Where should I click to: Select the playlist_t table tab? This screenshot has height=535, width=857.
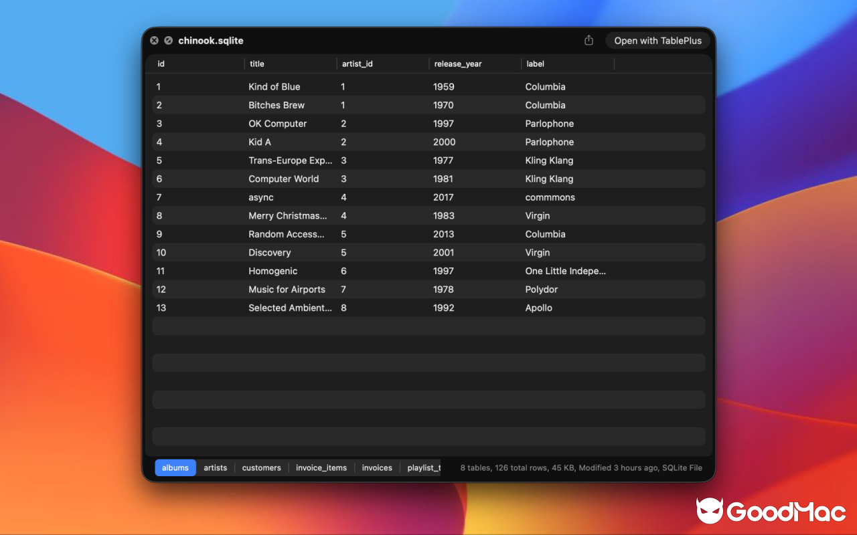[x=424, y=467]
